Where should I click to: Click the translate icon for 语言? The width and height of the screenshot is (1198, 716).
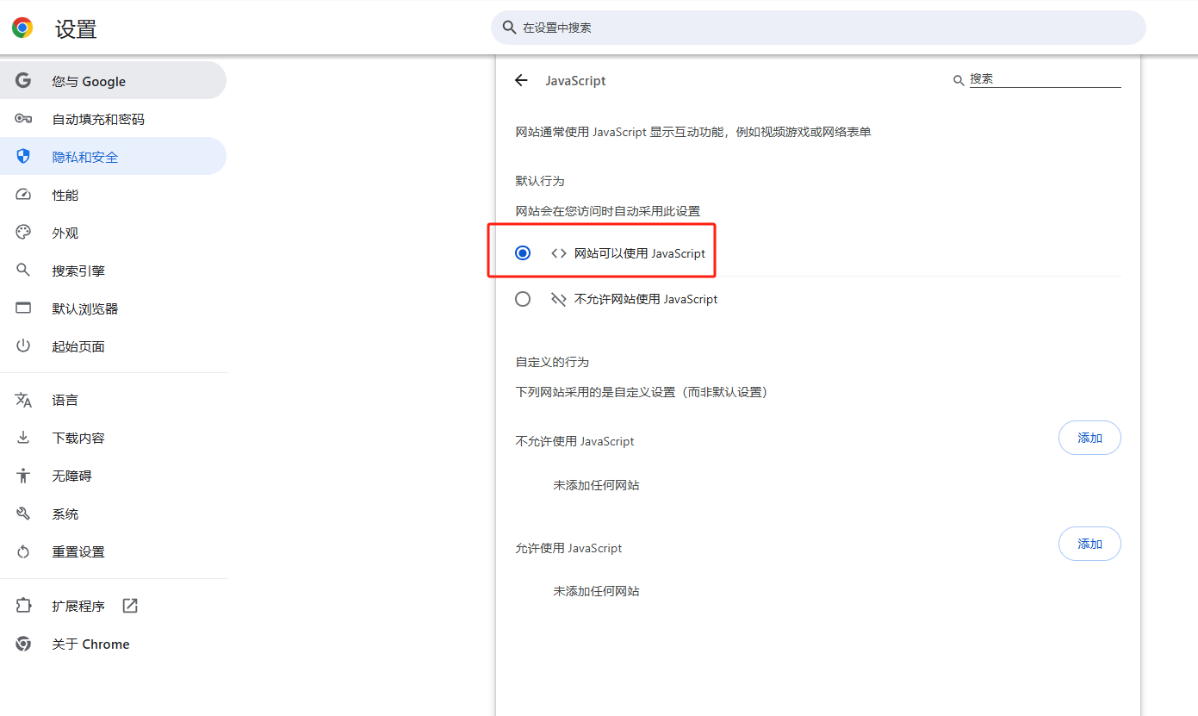(x=23, y=400)
